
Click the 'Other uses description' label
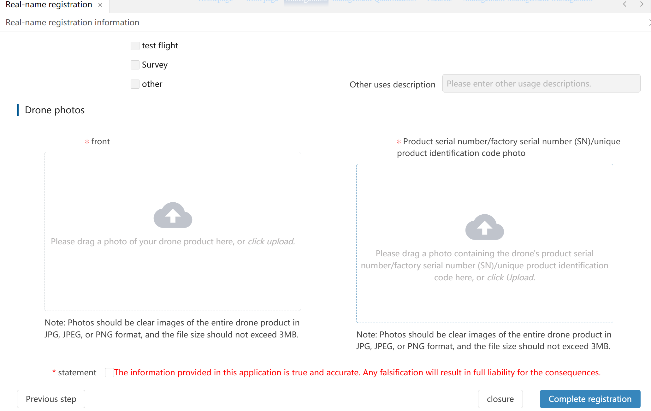[x=392, y=85]
